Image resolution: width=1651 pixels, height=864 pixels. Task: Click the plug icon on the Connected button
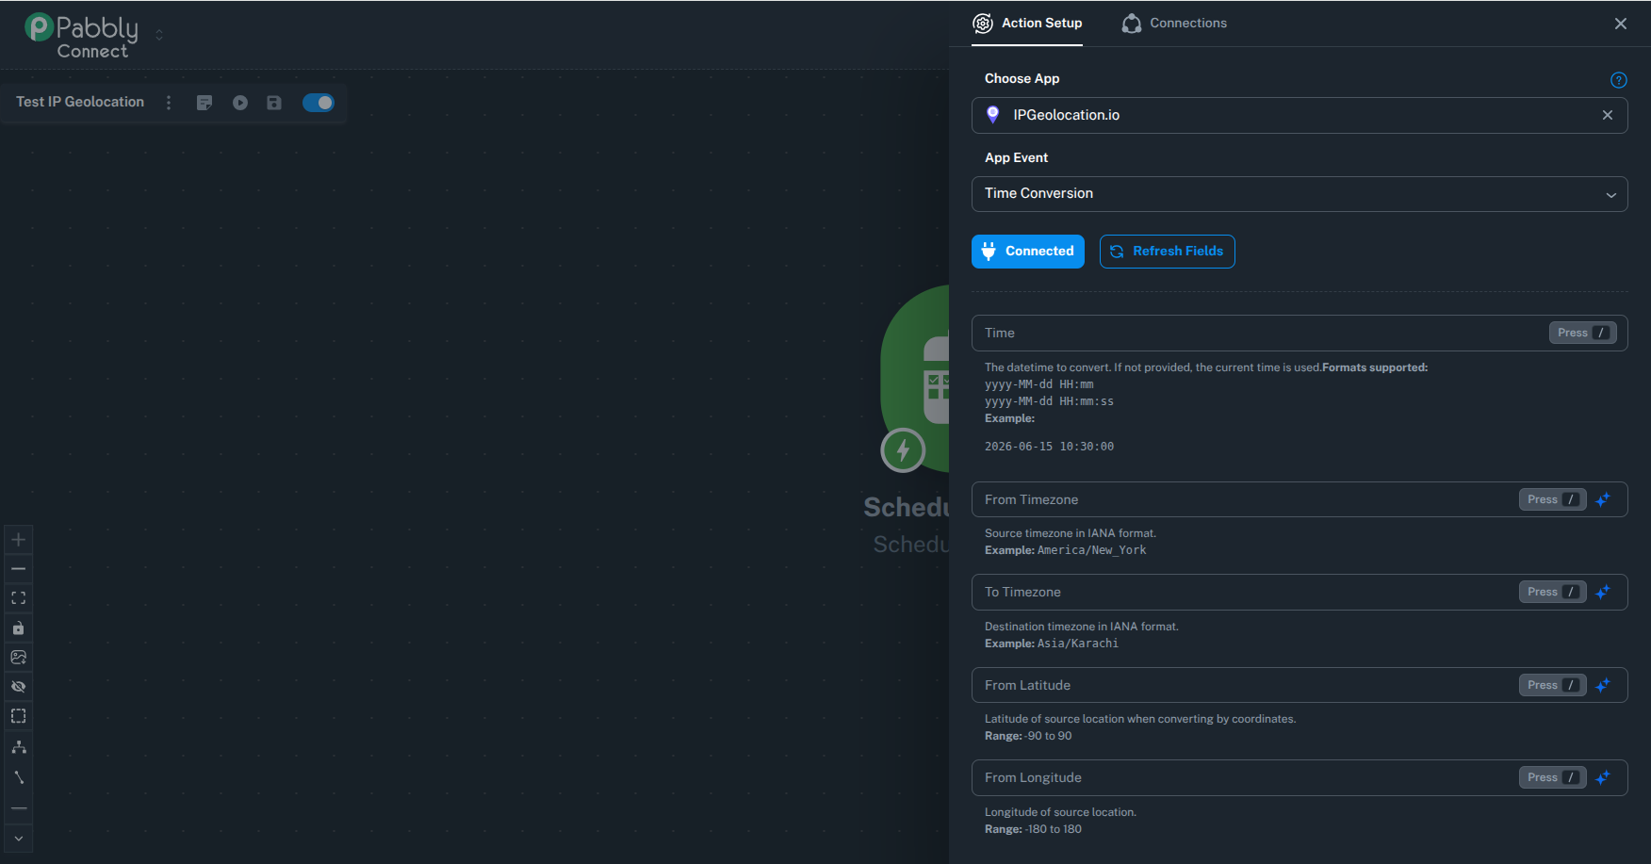(x=989, y=252)
